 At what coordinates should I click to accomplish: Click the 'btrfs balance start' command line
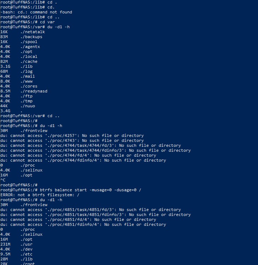(x=71, y=190)
